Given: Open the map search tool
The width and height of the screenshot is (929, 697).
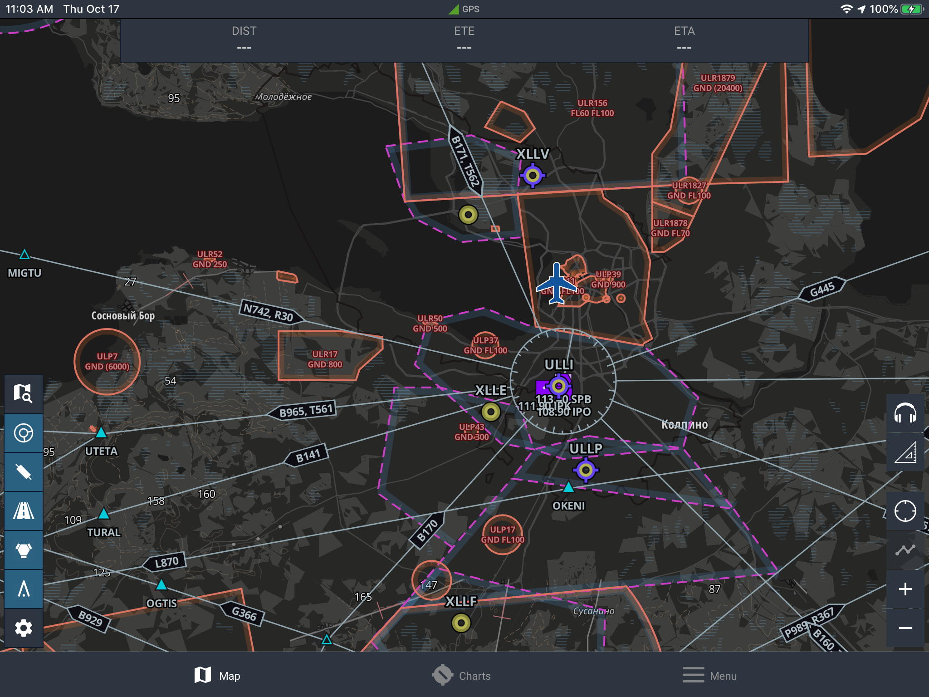Looking at the screenshot, I should 23,393.
